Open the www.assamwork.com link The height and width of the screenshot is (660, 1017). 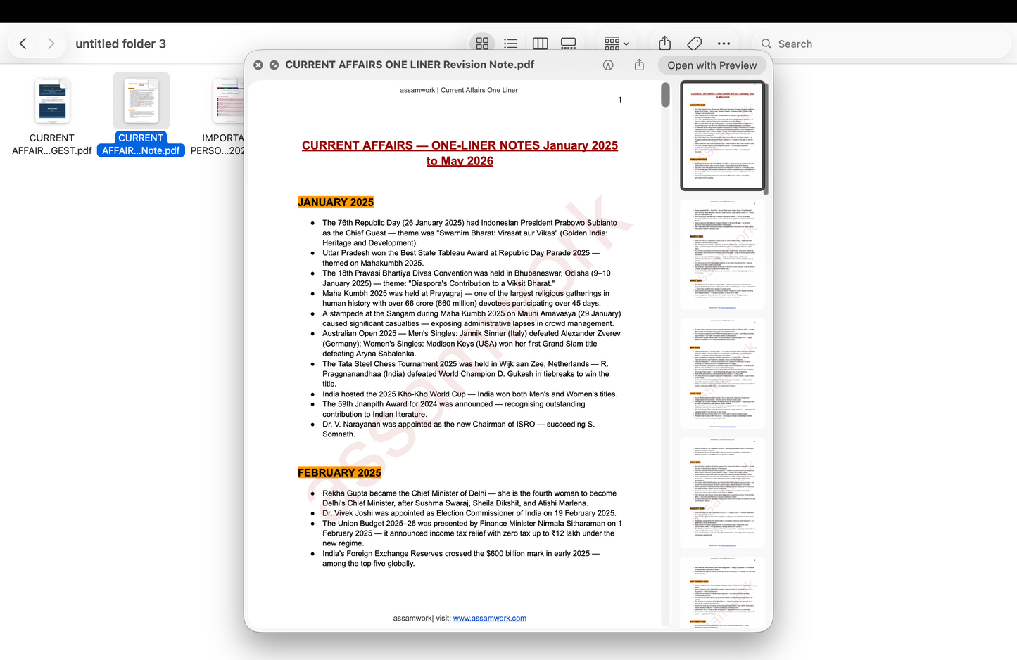[x=490, y=619]
